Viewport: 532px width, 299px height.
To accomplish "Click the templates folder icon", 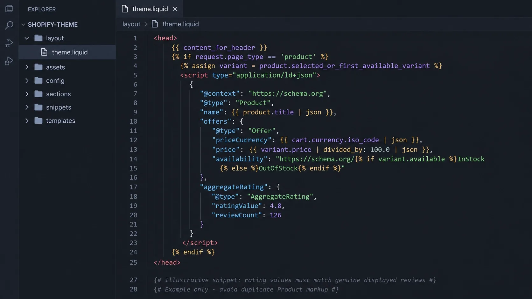I will coord(38,120).
